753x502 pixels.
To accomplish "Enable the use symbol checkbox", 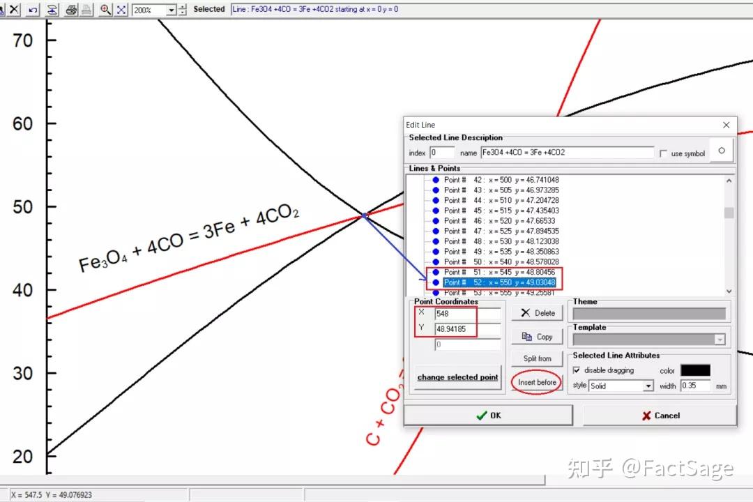I will (x=662, y=153).
